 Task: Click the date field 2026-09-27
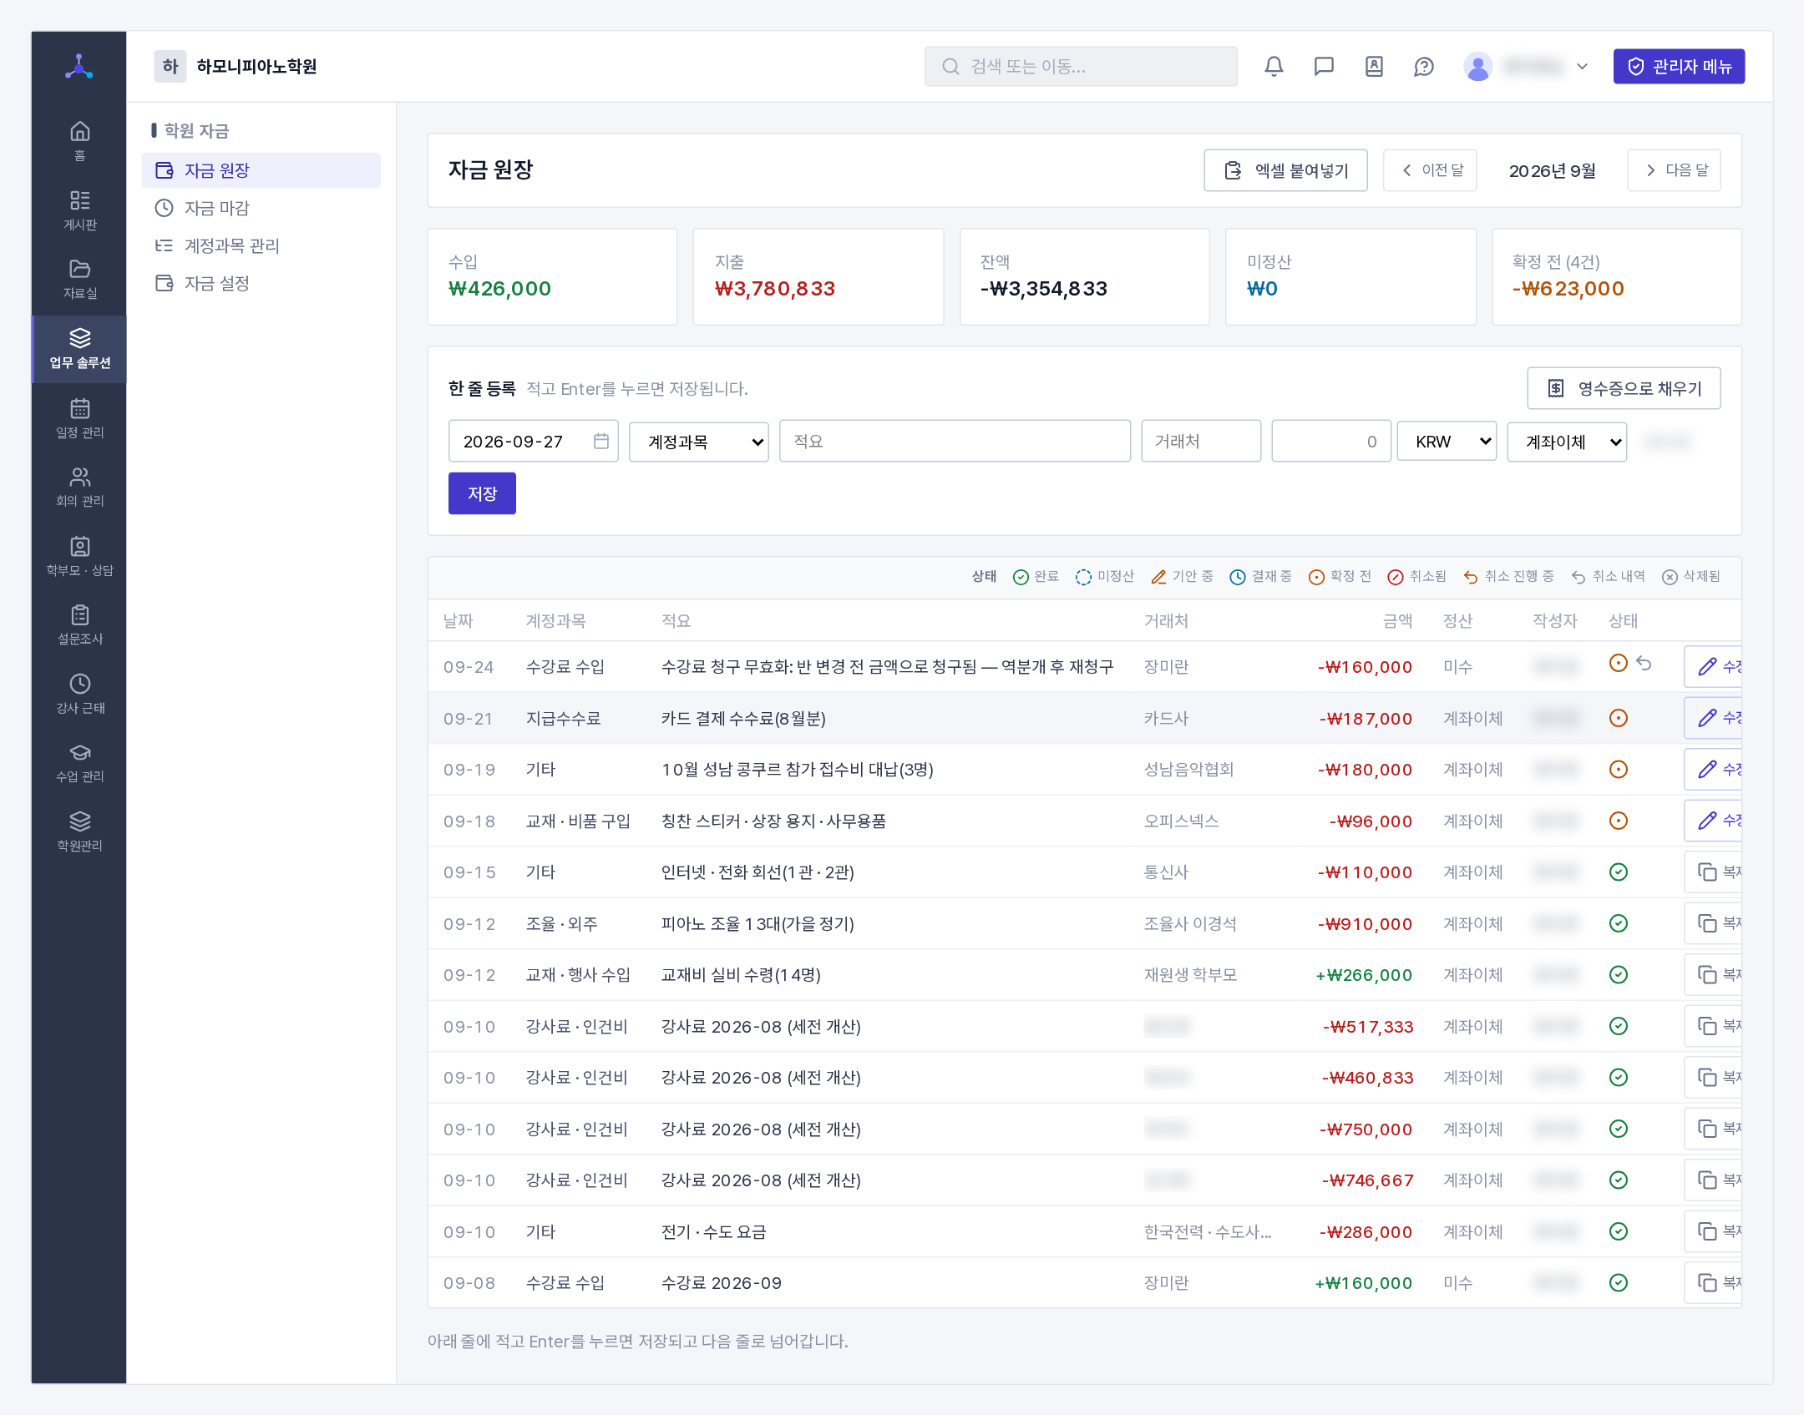tap(533, 441)
